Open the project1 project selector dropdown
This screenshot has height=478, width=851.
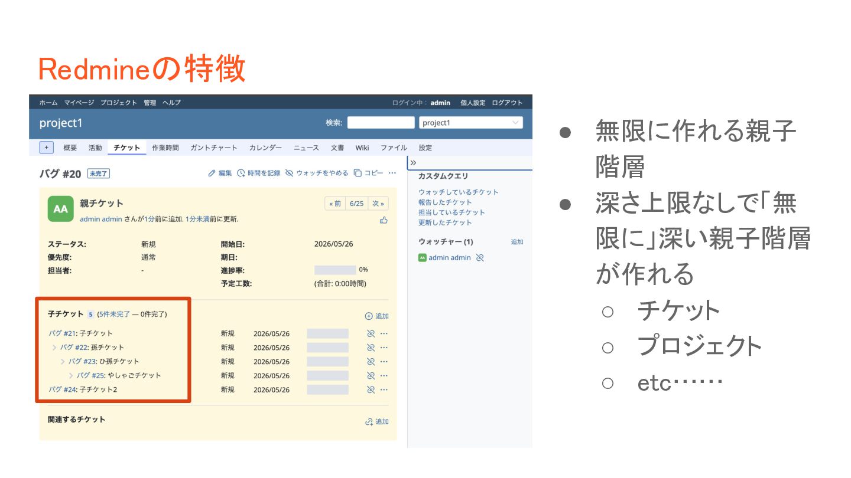[x=471, y=123]
